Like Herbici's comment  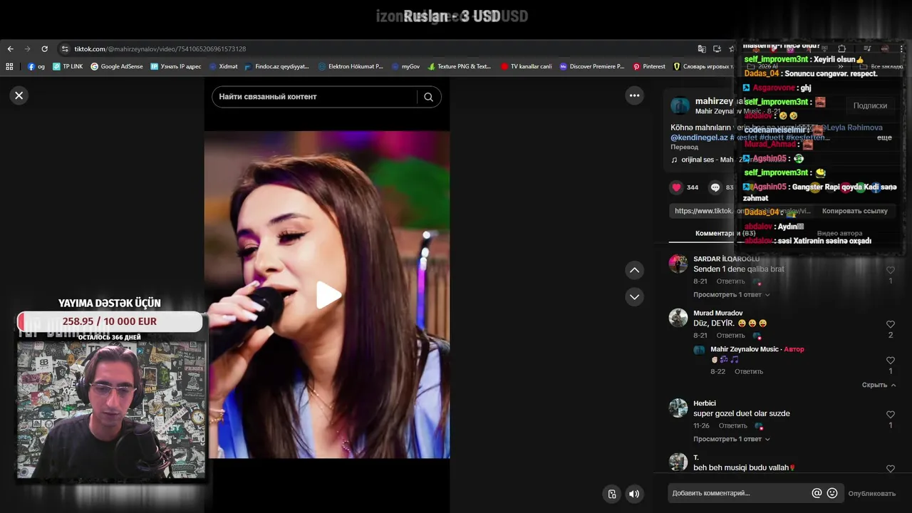890,415
